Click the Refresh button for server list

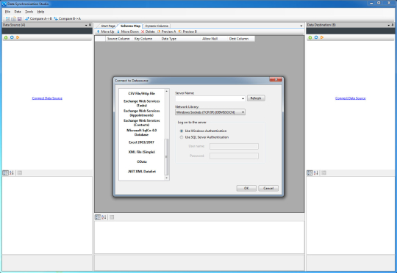click(x=256, y=98)
